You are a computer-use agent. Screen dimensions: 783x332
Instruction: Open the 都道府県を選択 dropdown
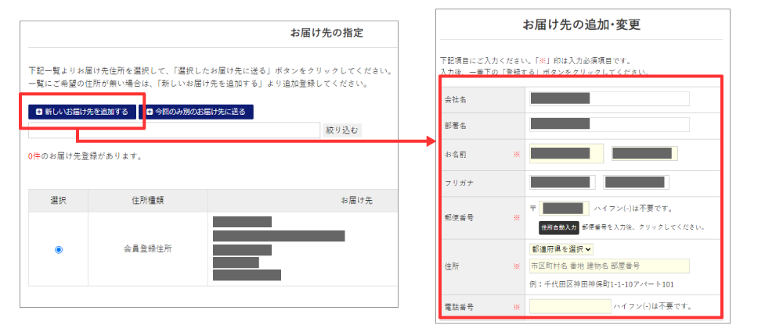(561, 249)
